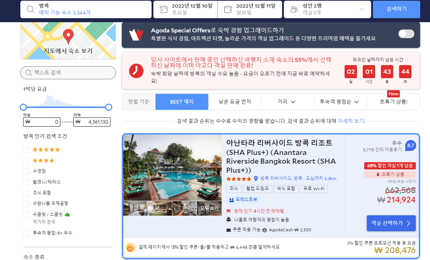Click the five-star rating icons of Anantara hotel
Screen dimensions: 430x260
[238, 179]
